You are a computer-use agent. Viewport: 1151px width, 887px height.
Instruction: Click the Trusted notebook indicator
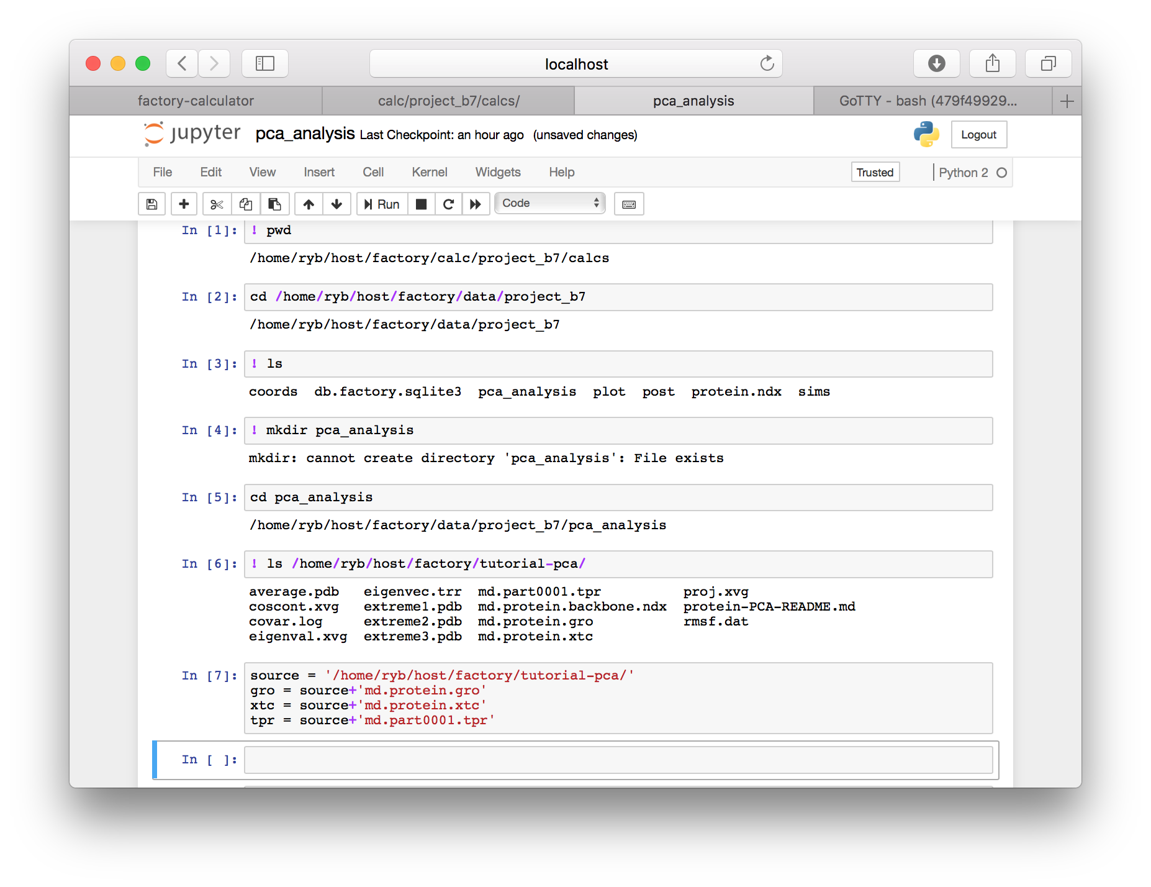[x=875, y=173]
